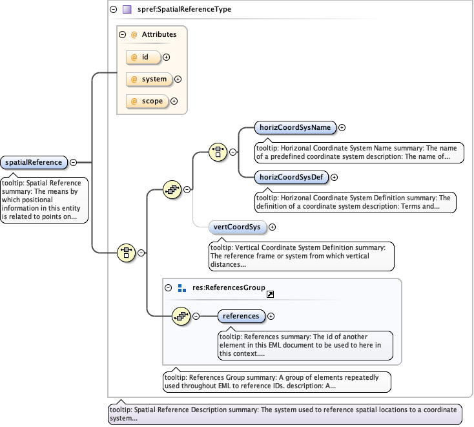Expand the system attribute plus button
This screenshot has width=474, height=427.
(178, 79)
